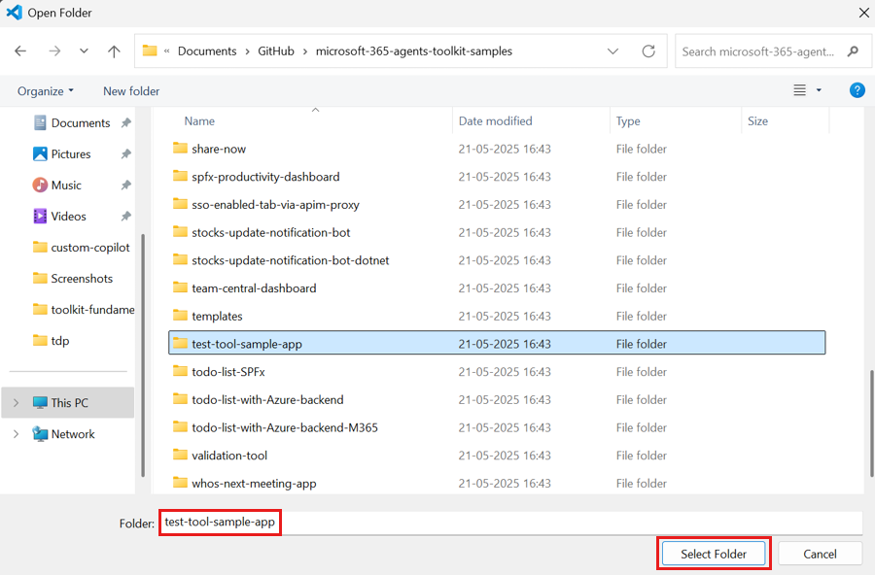Select the todo-list-with-Azure-backend-M365 folder
Viewport: 875px width, 575px height.
[285, 427]
